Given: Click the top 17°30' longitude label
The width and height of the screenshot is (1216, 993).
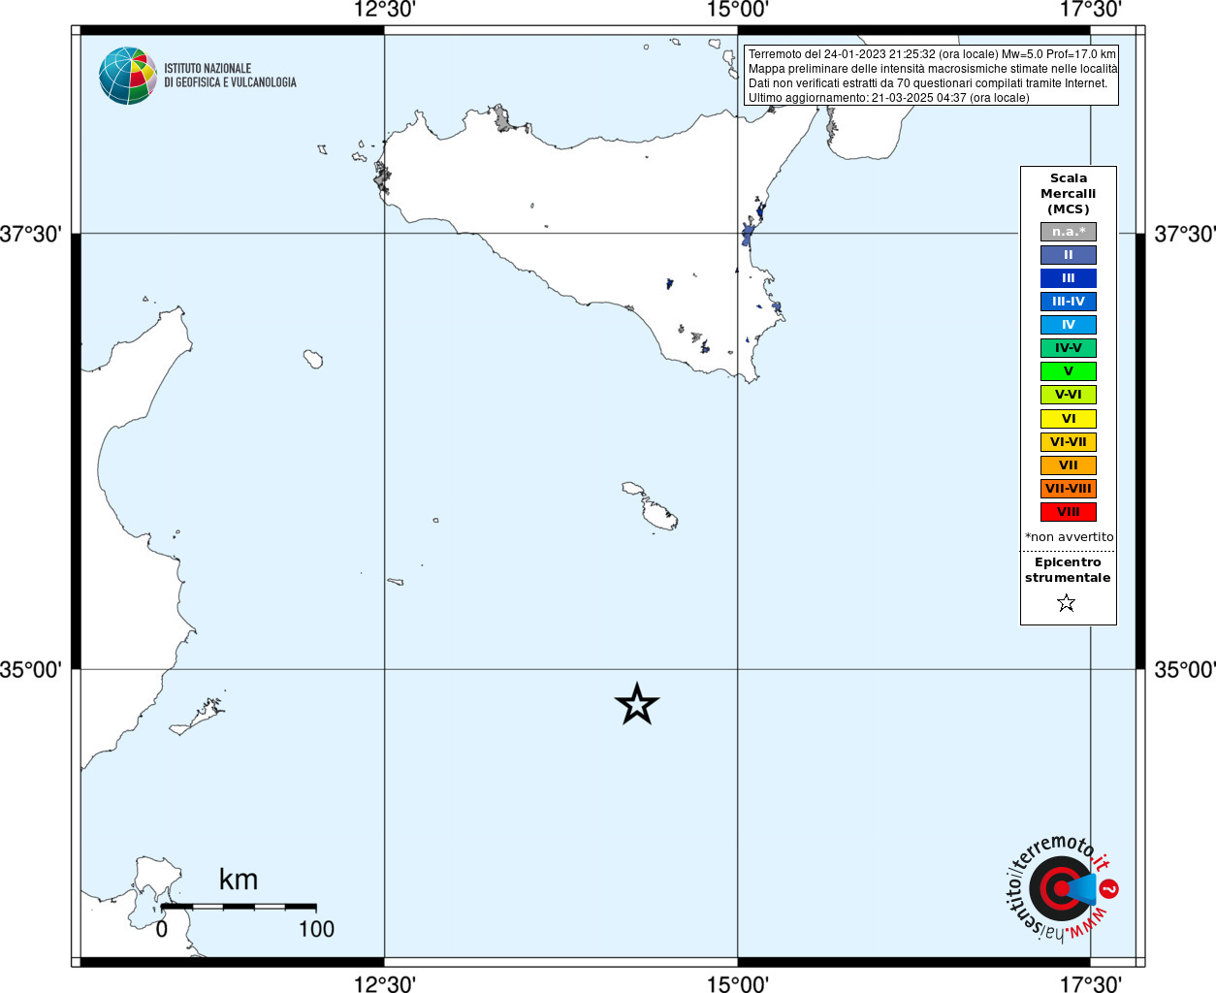Looking at the screenshot, I should coord(1091,10).
